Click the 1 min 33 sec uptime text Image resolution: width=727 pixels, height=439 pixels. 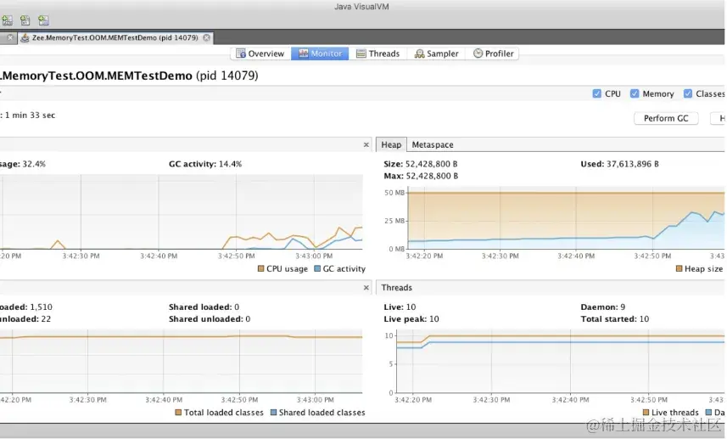31,115
